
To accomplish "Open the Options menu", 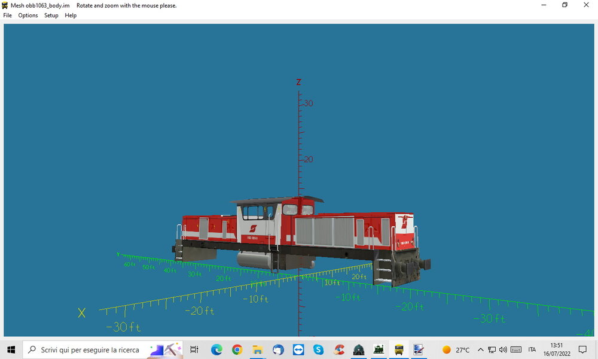I will 28,16.
